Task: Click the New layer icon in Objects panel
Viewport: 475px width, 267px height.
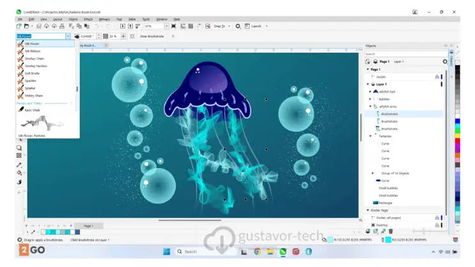Action: point(368,231)
